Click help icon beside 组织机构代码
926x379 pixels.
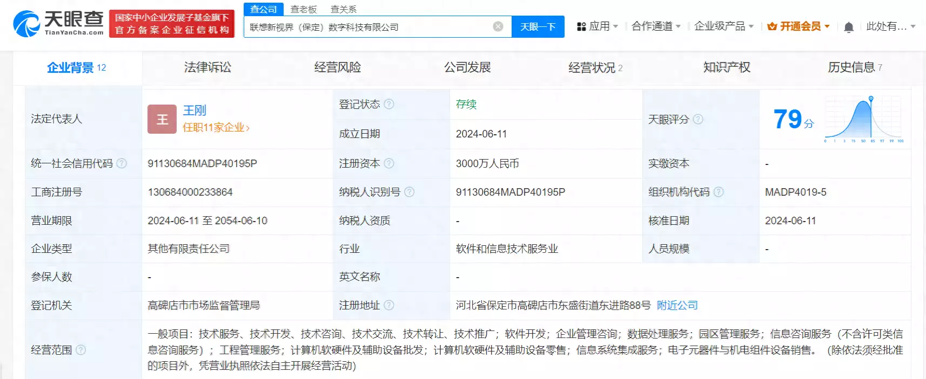[x=719, y=192]
